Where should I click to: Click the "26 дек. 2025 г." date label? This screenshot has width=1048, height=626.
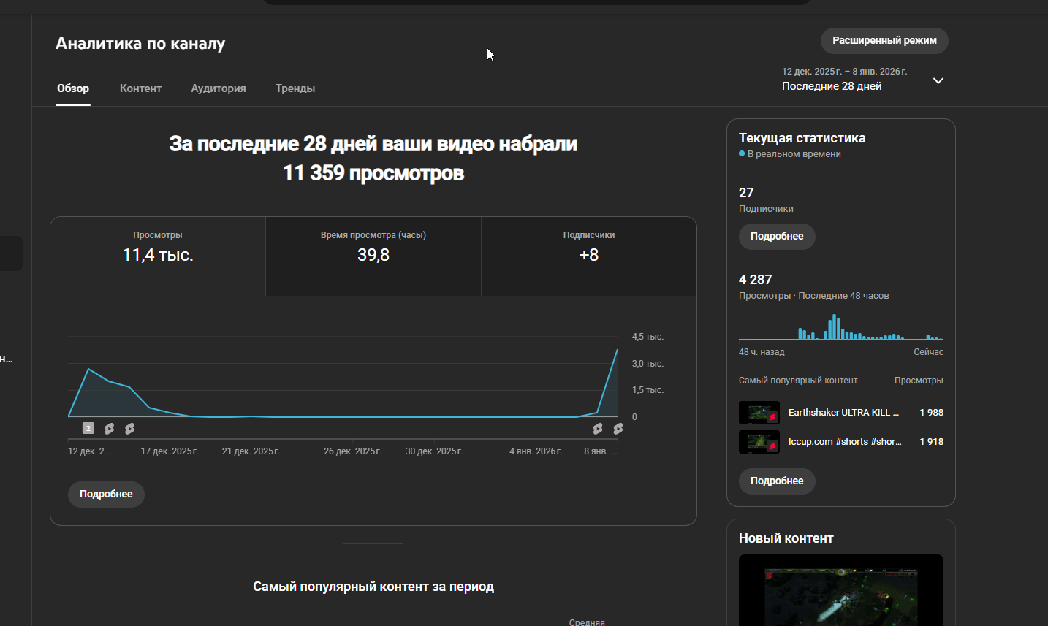[353, 451]
